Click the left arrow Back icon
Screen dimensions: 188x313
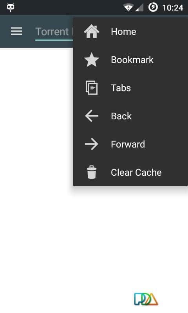[x=92, y=116]
